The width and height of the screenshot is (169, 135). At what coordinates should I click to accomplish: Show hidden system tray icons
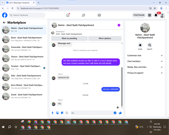click(x=147, y=127)
